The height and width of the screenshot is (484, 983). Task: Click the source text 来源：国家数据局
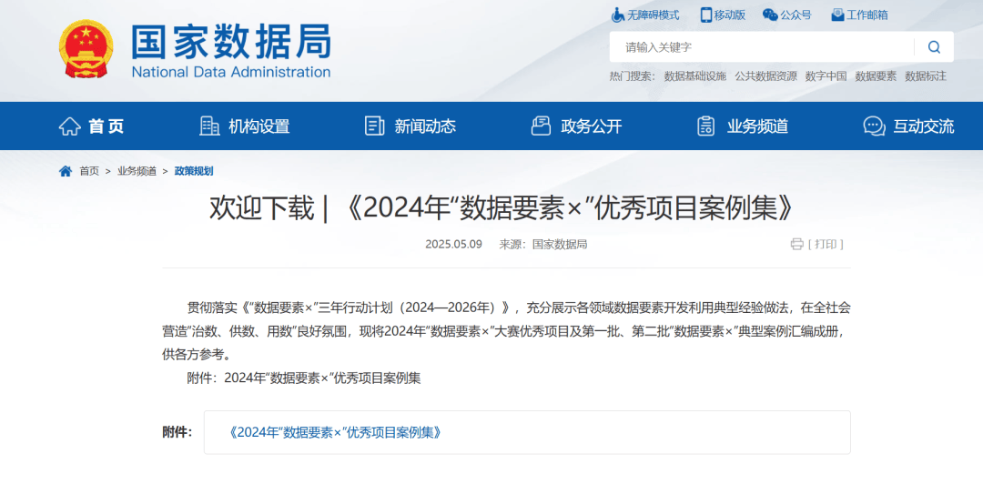point(542,245)
